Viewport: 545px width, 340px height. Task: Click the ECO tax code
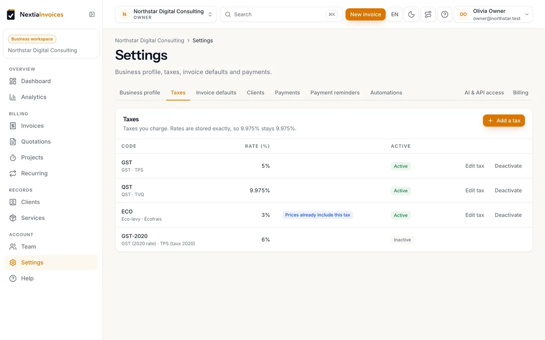[127, 212]
